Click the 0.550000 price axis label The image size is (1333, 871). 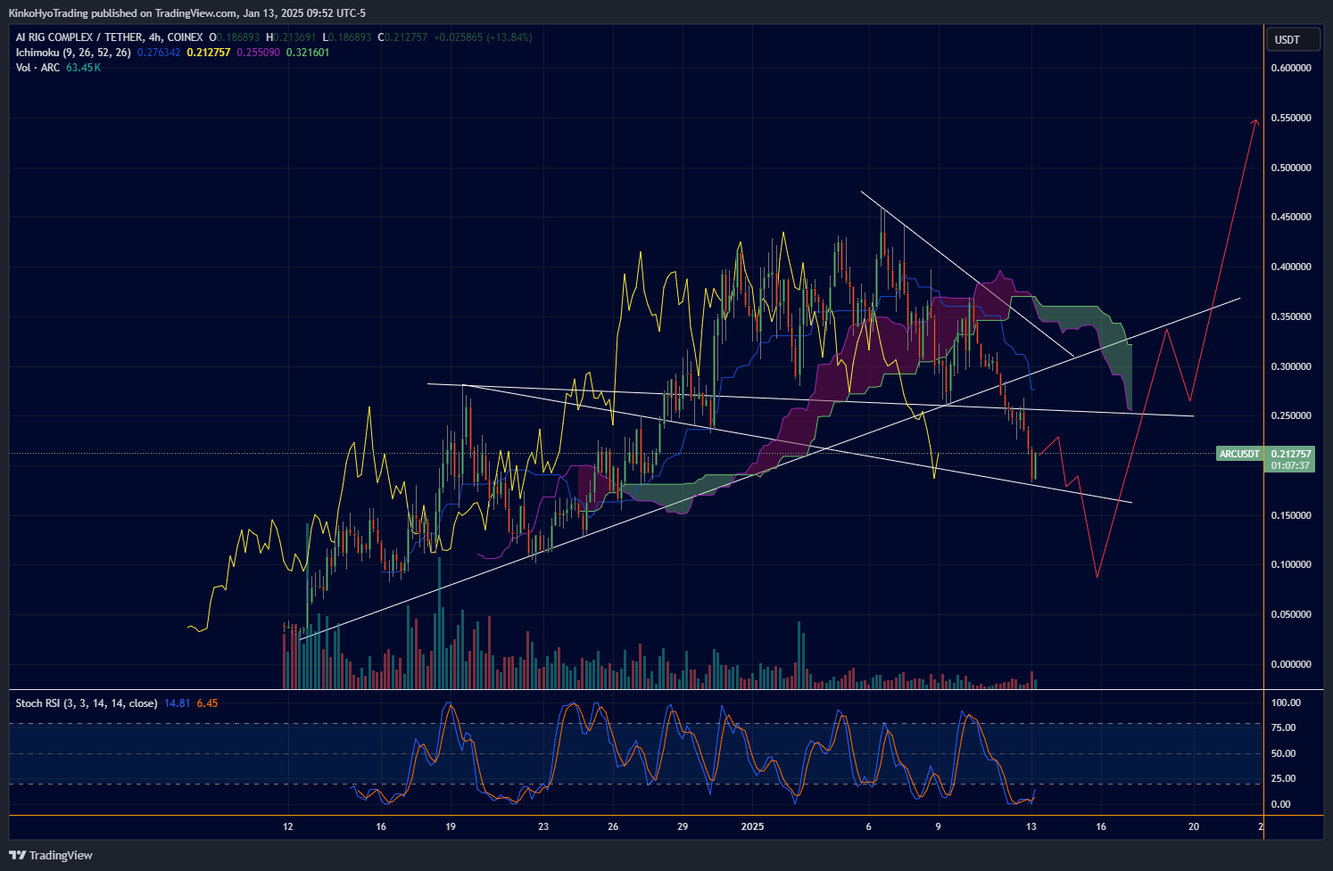click(x=1291, y=118)
